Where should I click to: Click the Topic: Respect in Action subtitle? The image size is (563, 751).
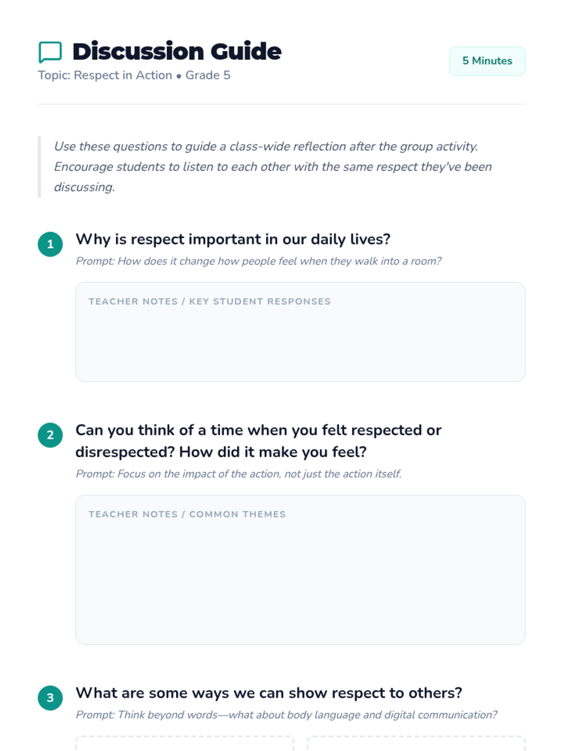pos(134,76)
